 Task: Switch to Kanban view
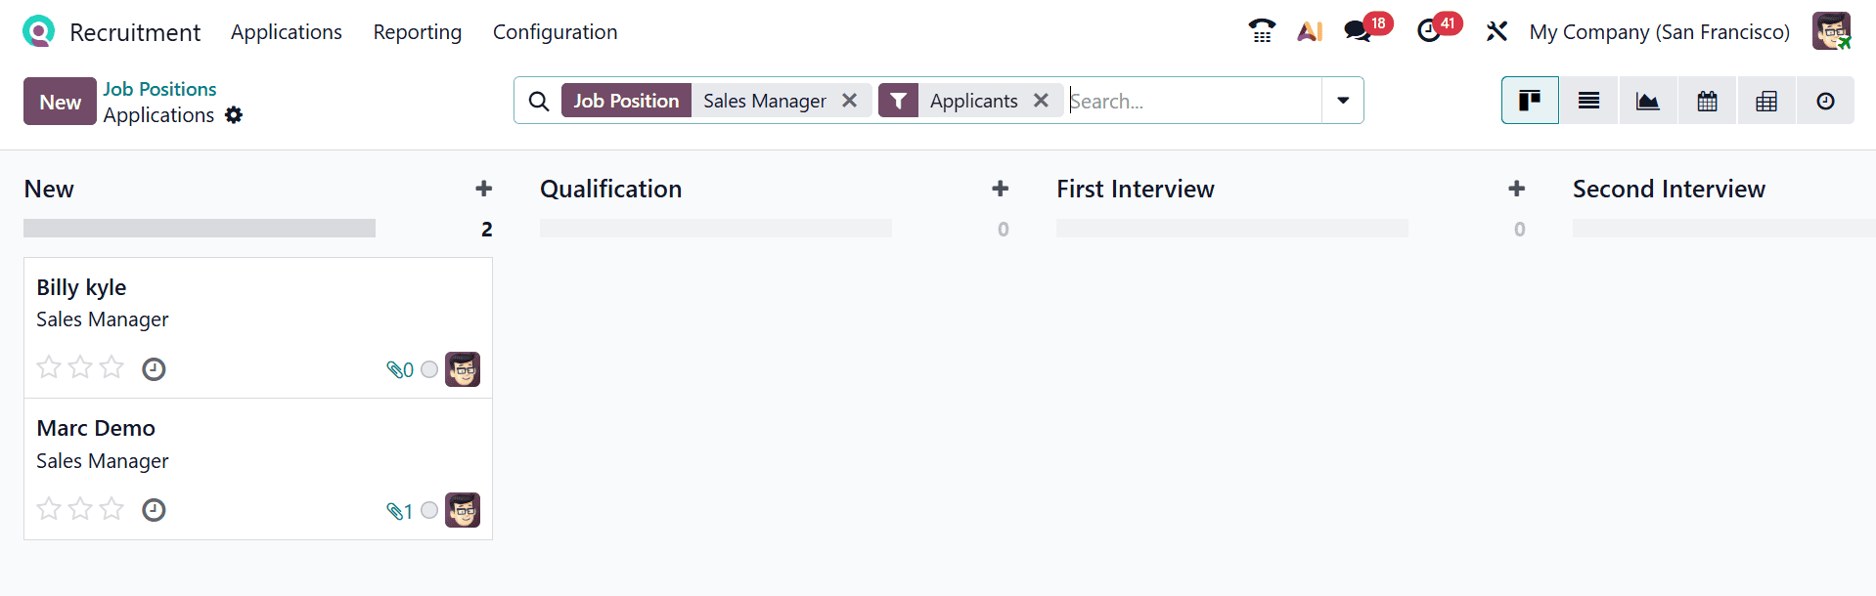point(1530,101)
